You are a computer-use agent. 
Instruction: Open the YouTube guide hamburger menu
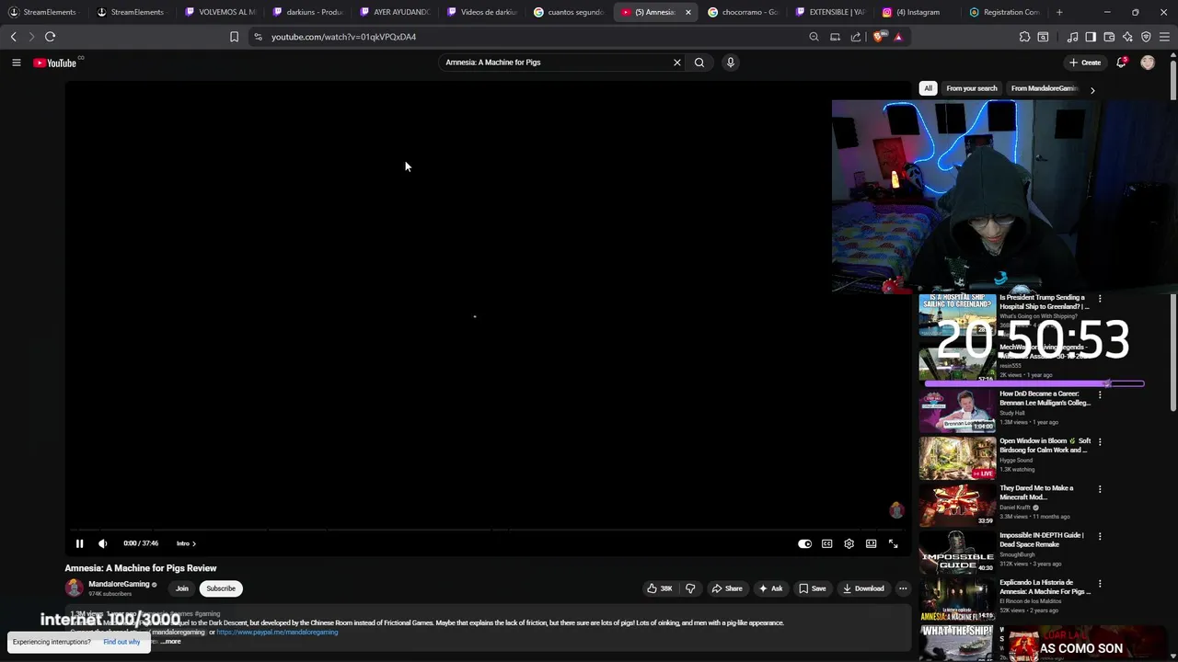tap(16, 63)
